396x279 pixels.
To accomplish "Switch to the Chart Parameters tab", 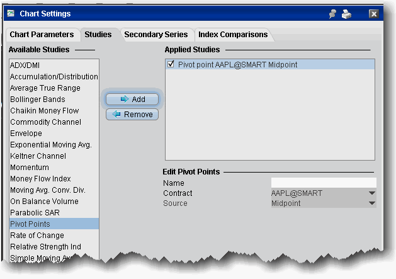I will (x=42, y=35).
